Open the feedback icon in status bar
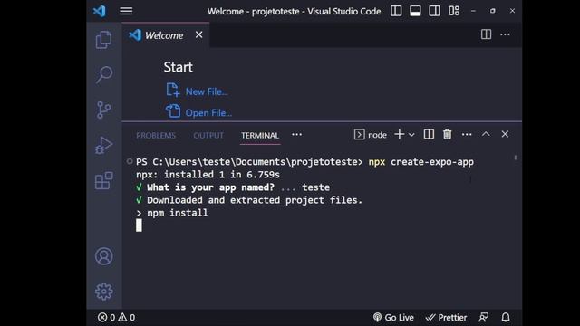 click(484, 318)
